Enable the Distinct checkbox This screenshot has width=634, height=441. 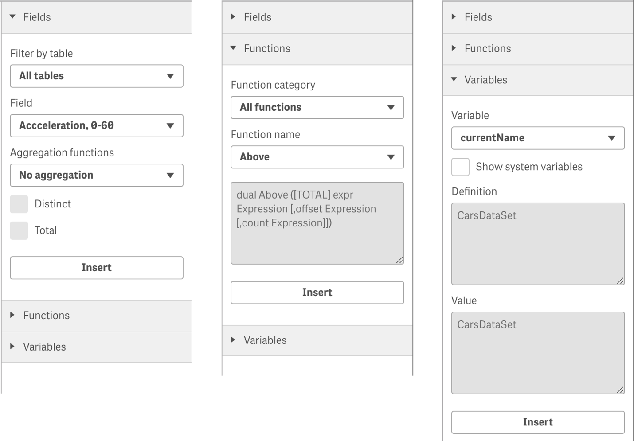[x=19, y=204]
